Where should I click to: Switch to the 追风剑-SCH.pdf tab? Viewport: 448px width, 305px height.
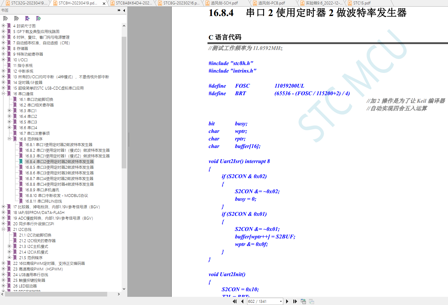pos(226,3)
